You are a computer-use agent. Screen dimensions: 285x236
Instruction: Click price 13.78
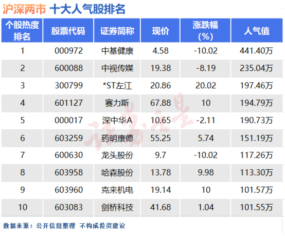(161, 172)
